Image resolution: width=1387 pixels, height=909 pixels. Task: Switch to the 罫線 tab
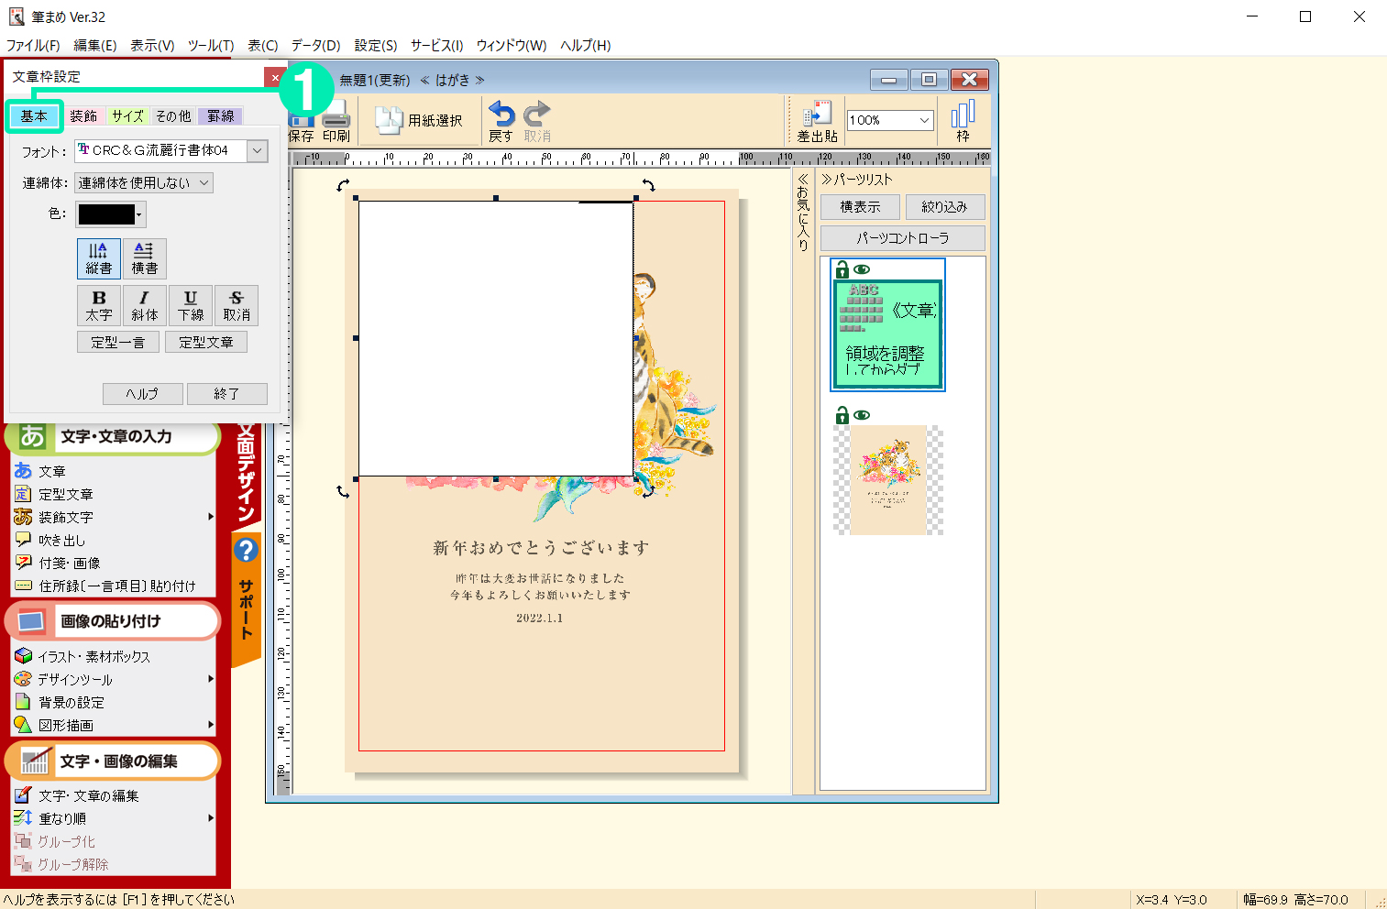(219, 115)
